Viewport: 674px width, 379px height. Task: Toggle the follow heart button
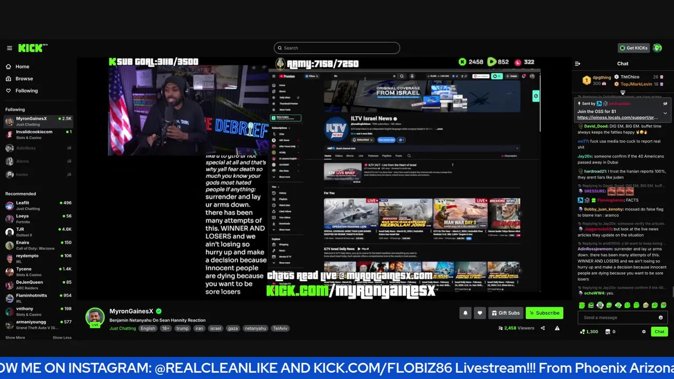pyautogui.click(x=480, y=313)
